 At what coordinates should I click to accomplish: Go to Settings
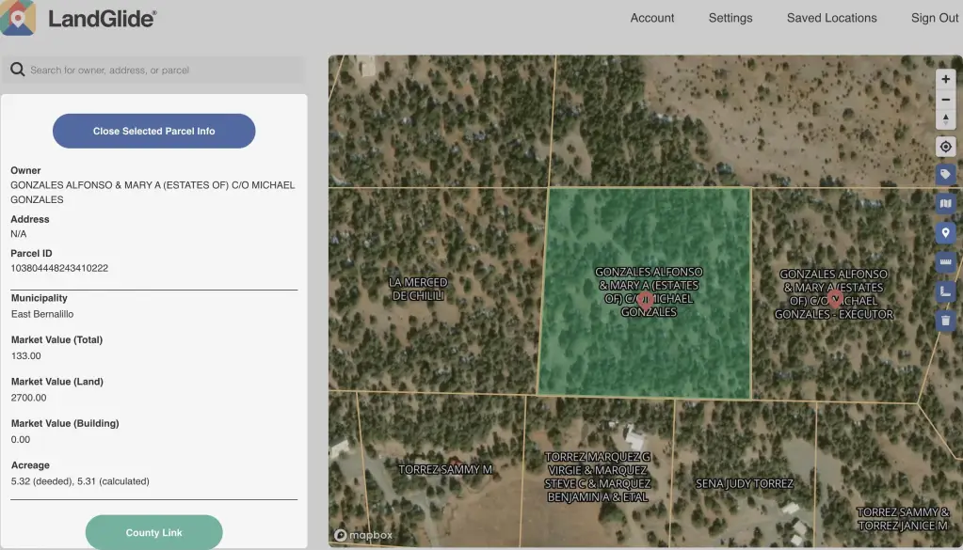tap(730, 18)
